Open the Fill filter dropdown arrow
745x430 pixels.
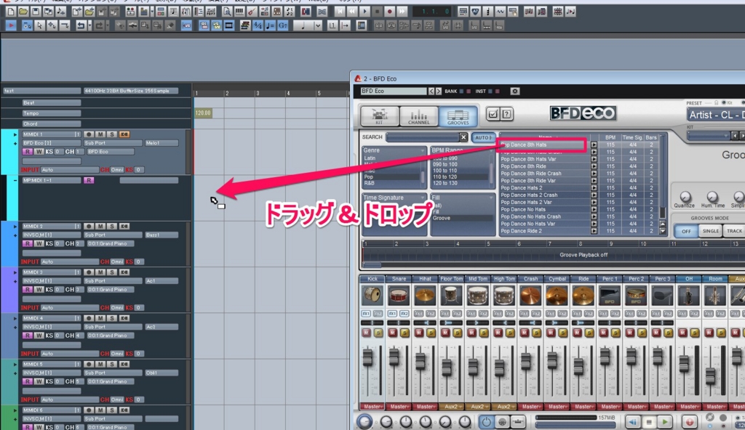point(490,198)
